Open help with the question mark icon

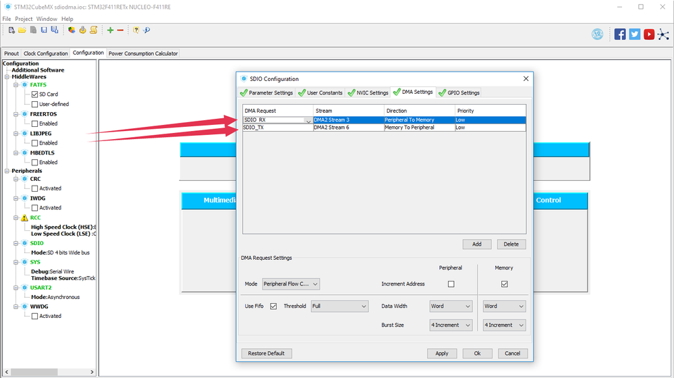136,30
